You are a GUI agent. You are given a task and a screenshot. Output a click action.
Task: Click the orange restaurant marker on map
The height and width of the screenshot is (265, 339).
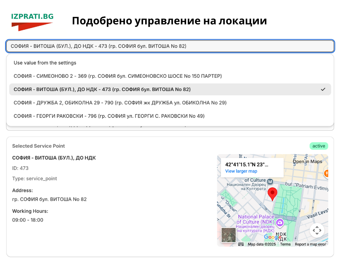point(326,173)
